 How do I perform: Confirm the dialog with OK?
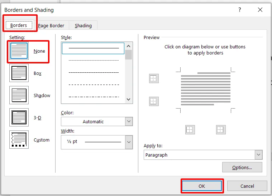click(x=202, y=186)
